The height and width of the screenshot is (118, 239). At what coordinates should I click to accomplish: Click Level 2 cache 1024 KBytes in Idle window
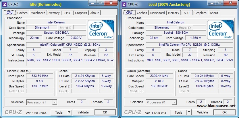(x=85, y=86)
